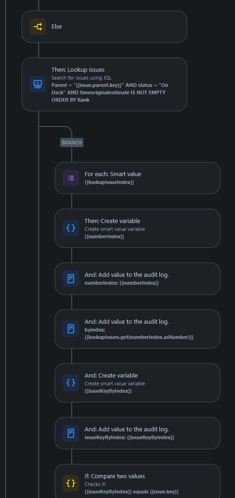235x498 pixels.
Task: Click the numberIndex audit log document icon
Action: [x=71, y=279]
